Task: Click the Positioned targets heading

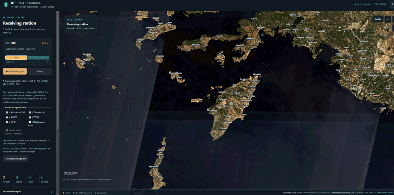Action: [x=12, y=191]
